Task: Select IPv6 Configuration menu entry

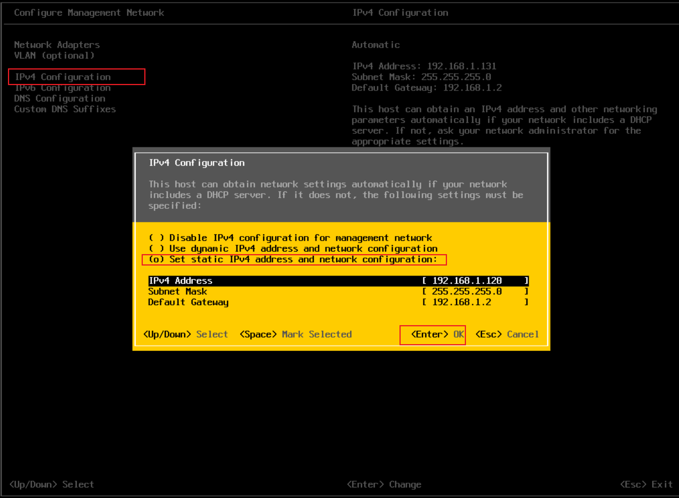Action: [x=63, y=88]
